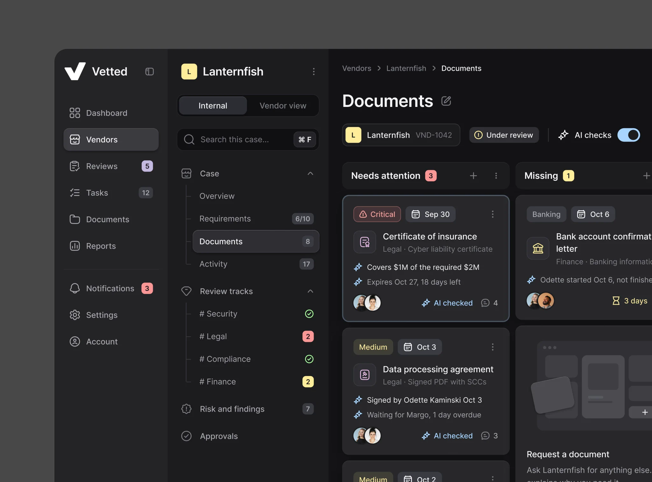Select Documents in the Case tree

[256, 241]
